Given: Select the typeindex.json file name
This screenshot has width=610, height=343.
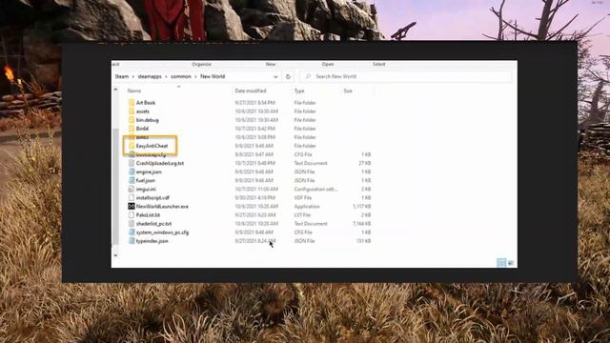Looking at the screenshot, I should click(152, 241).
